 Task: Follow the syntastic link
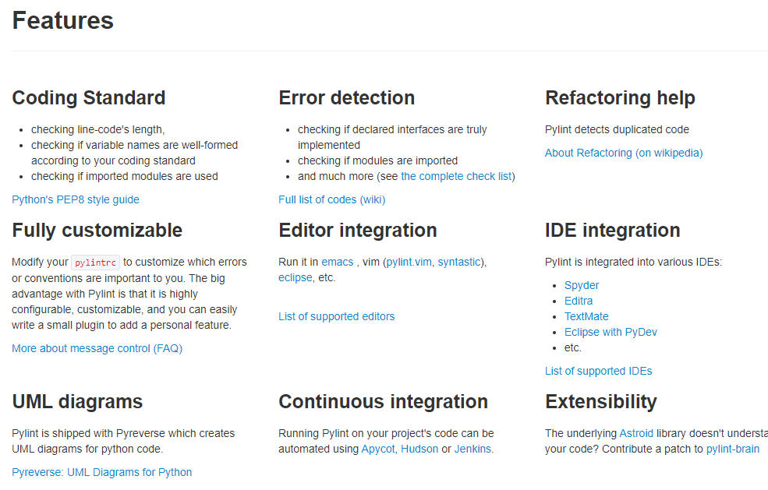[459, 262]
